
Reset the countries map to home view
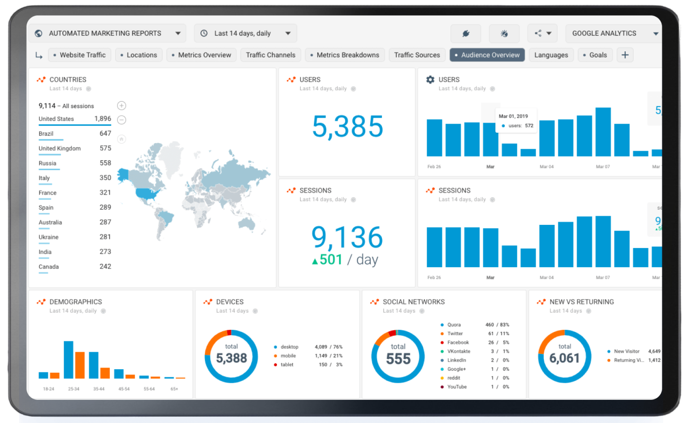pos(122,139)
